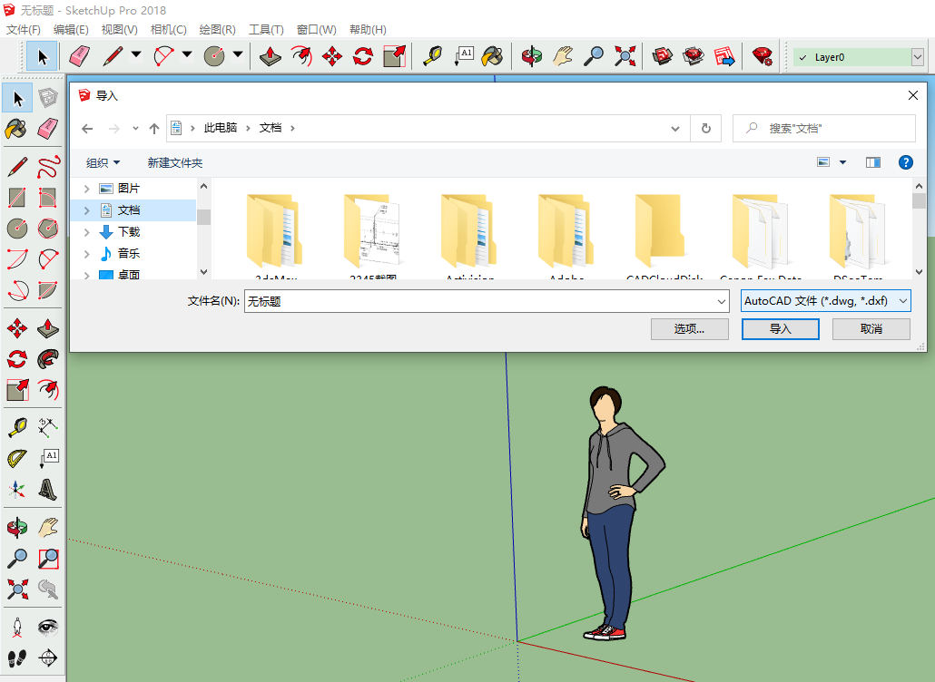Go back with the dialog back arrow
This screenshot has width=935, height=682.
coord(88,129)
